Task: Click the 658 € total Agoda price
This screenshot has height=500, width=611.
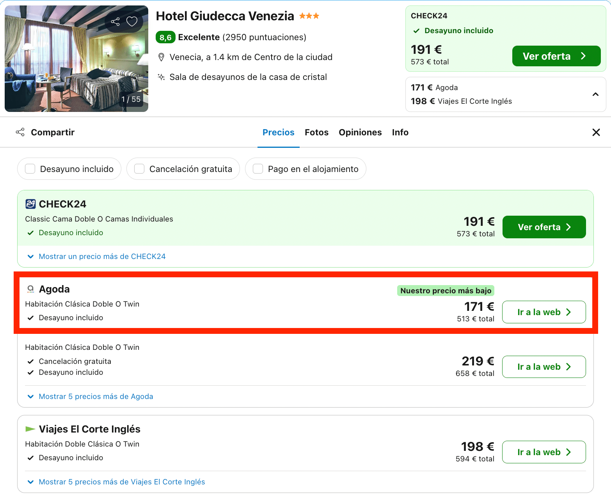Action: point(475,374)
